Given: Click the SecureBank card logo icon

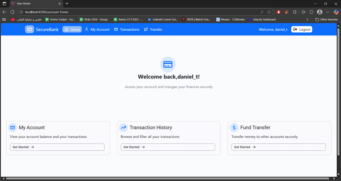Looking at the screenshot, I should point(29,29).
